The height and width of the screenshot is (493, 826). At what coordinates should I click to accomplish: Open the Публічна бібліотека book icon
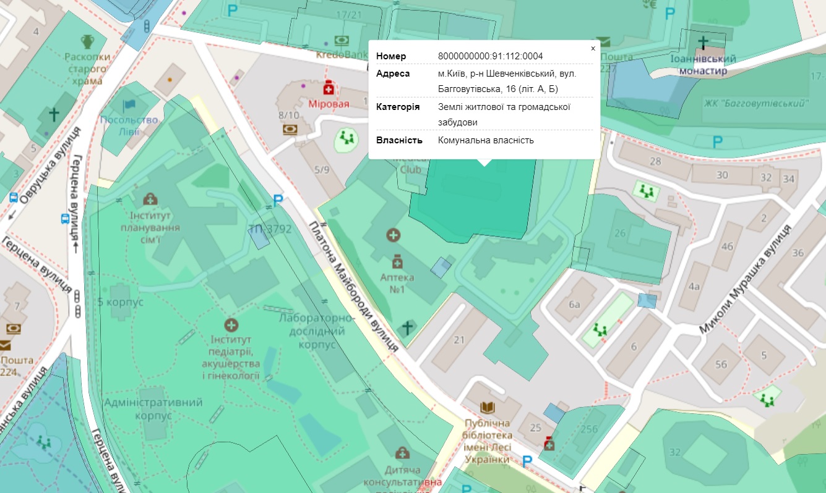[488, 408]
